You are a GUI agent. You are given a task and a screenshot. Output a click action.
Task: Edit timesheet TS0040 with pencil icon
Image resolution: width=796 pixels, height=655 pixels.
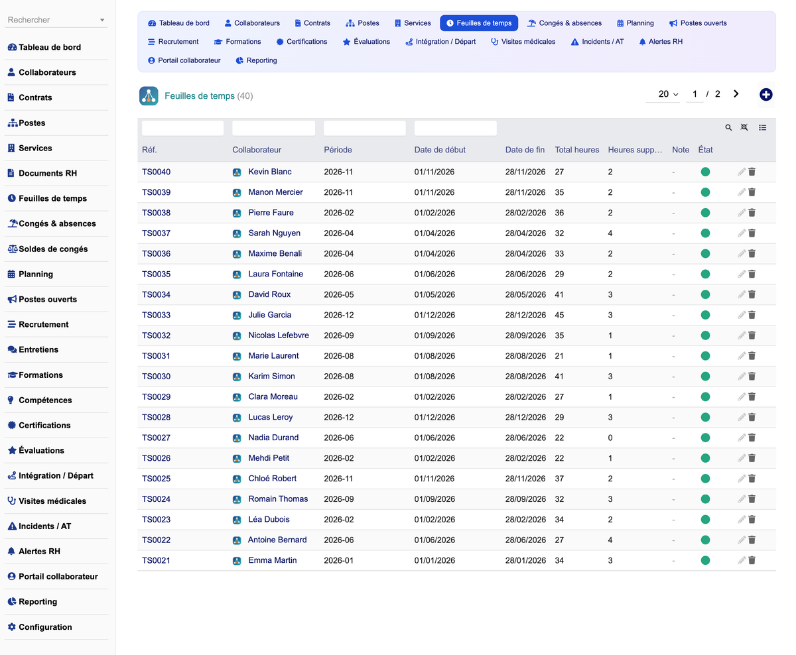[742, 172]
